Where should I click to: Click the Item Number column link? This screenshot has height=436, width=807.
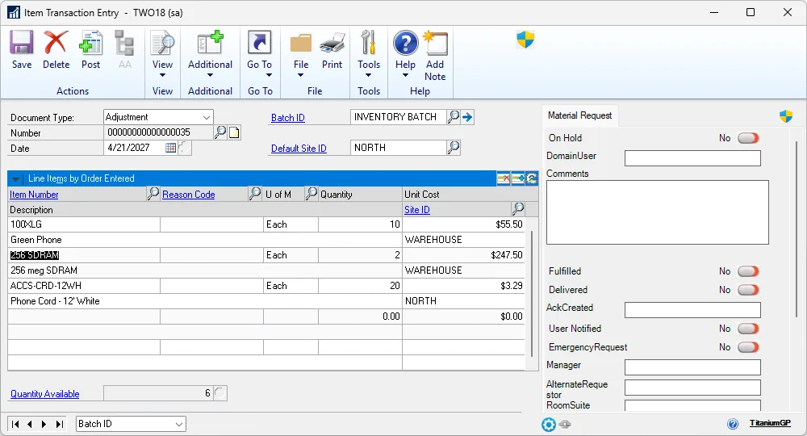(34, 195)
